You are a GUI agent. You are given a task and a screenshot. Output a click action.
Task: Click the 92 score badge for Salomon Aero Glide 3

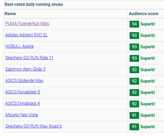tap(134, 70)
